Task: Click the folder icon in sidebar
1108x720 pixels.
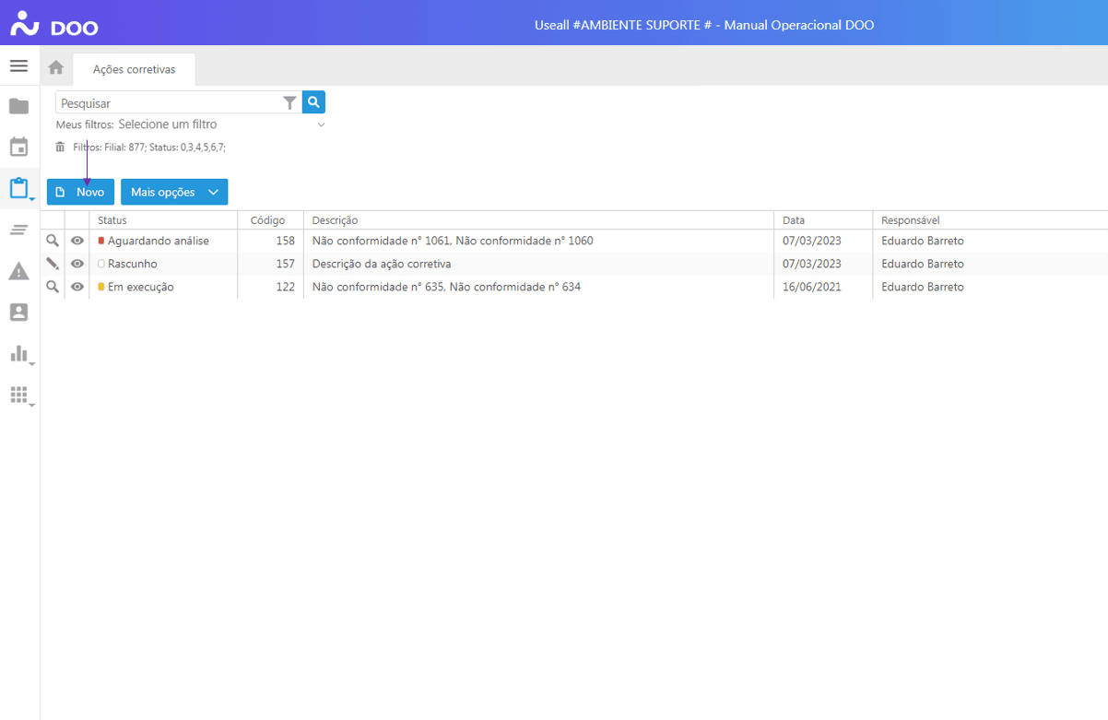Action: [x=18, y=107]
